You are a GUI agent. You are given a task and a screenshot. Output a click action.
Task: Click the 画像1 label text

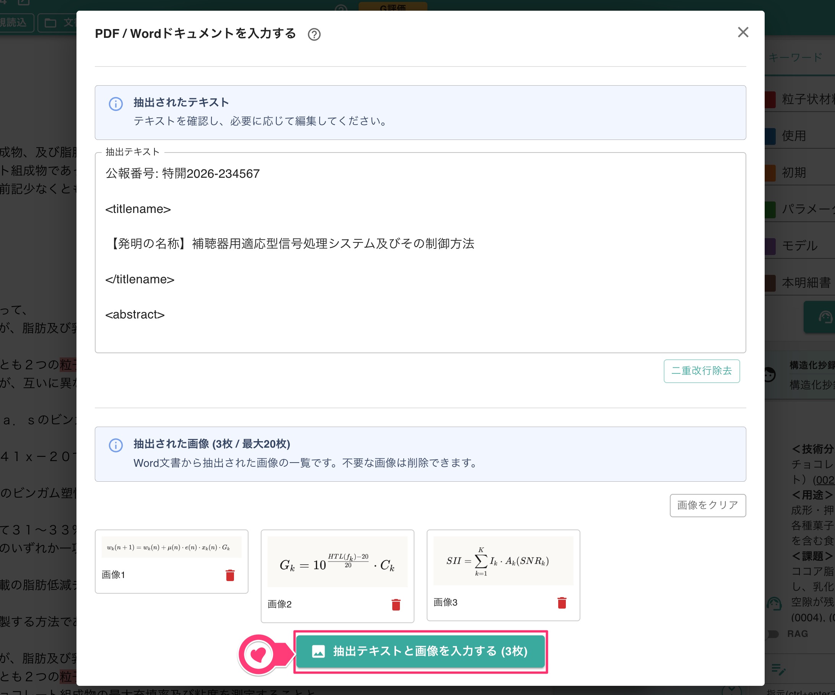113,575
